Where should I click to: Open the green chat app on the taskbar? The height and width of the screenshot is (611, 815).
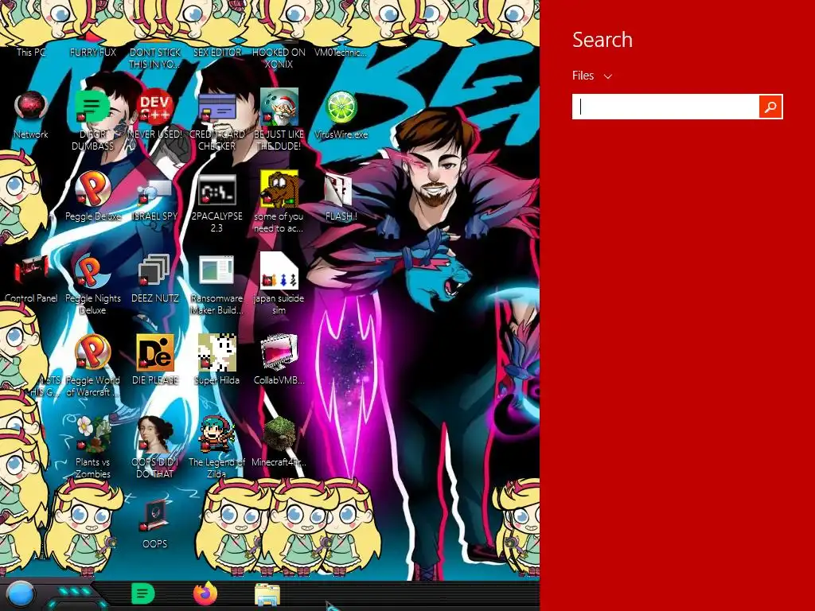tap(143, 593)
